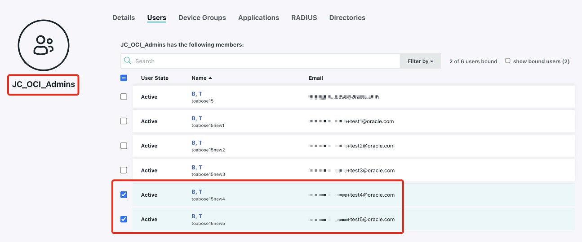The height and width of the screenshot is (242, 582).
Task: Toggle the select-all users checkbox
Action: [124, 78]
